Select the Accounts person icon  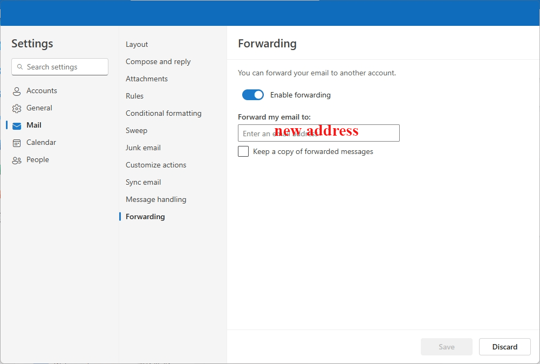click(x=16, y=90)
